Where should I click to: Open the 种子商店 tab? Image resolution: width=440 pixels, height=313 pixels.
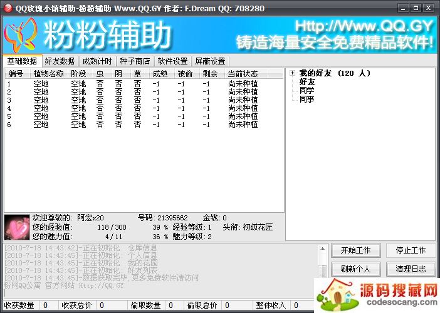tap(135, 61)
